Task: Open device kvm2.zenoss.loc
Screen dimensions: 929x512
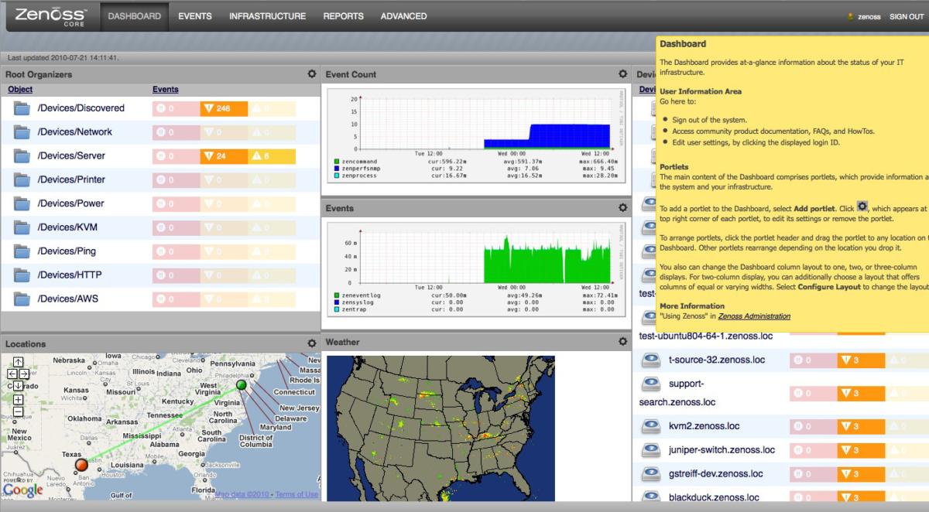Action: coord(704,426)
